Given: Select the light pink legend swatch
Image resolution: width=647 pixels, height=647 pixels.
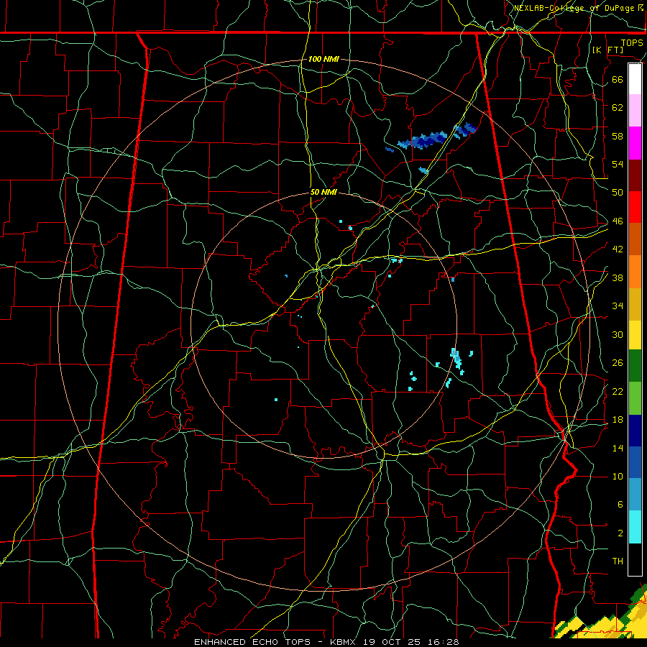Looking at the screenshot, I should coord(635,111).
